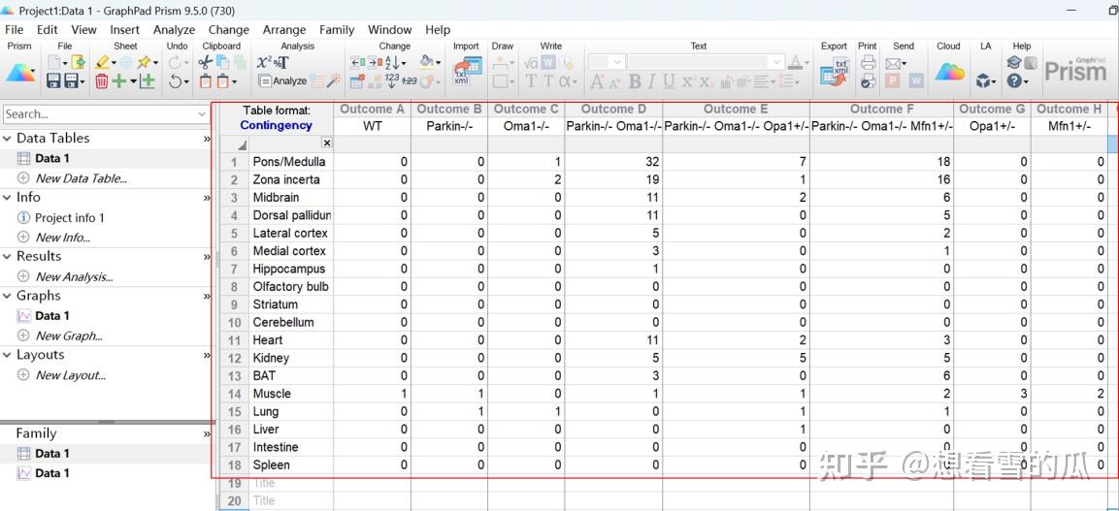1119x511 pixels.
Task: Collapse the Graphs section
Action: pyautogui.click(x=7, y=296)
